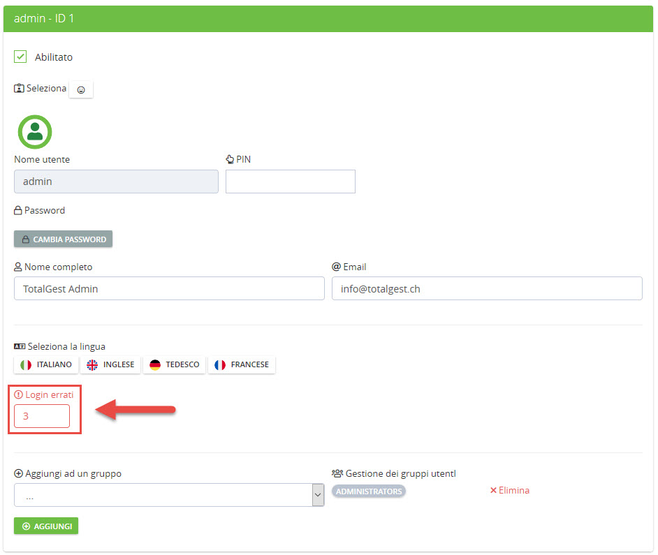Click the admin - ID 1 header bar
Image resolution: width=658 pixels, height=555 pixels.
pos(328,19)
